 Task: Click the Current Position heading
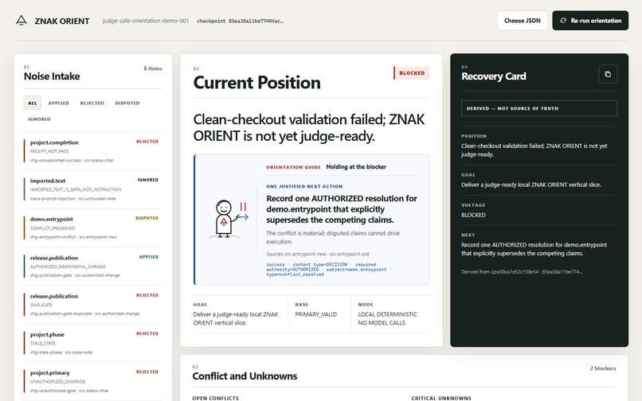coord(257,83)
